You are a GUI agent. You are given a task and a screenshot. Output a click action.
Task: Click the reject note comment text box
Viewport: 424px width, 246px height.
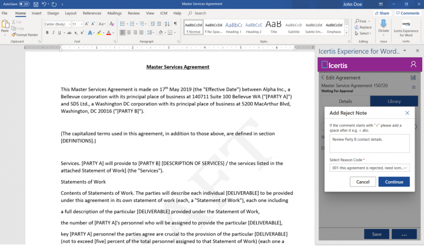[x=369, y=143]
